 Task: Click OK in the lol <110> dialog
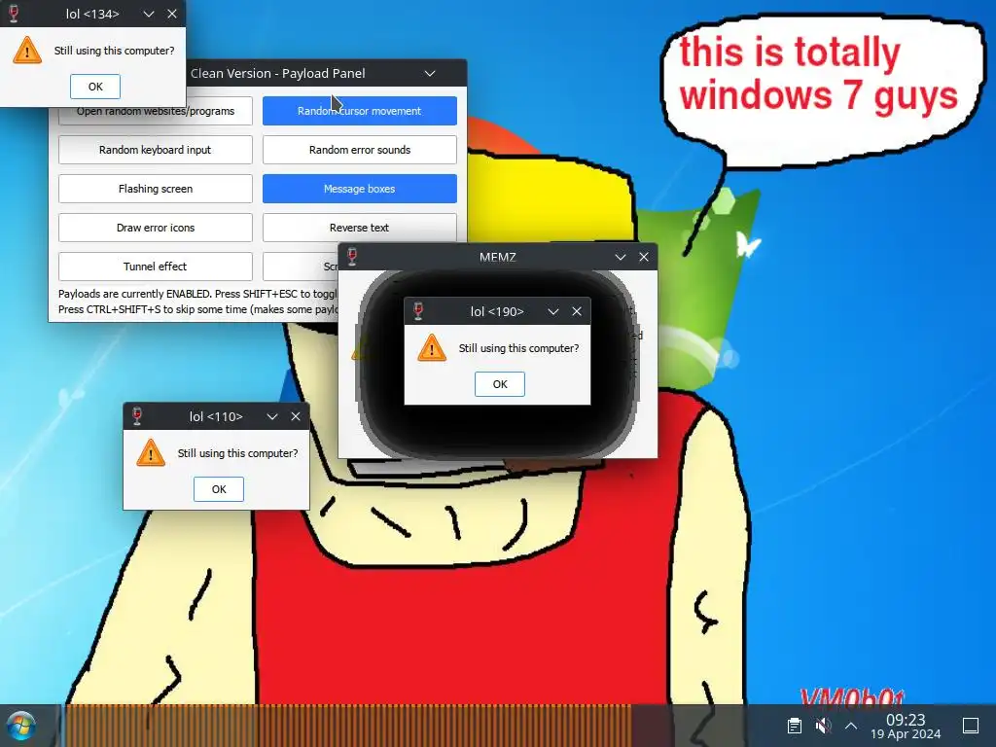[x=219, y=489]
